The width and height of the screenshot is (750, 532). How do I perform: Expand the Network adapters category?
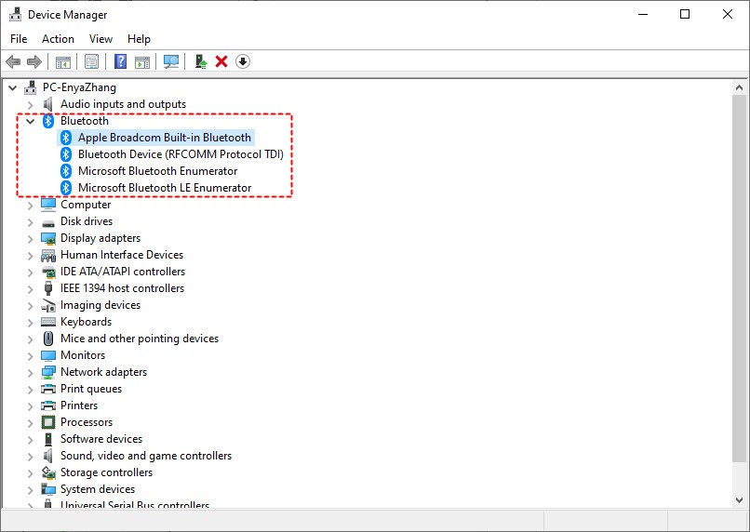coord(31,372)
